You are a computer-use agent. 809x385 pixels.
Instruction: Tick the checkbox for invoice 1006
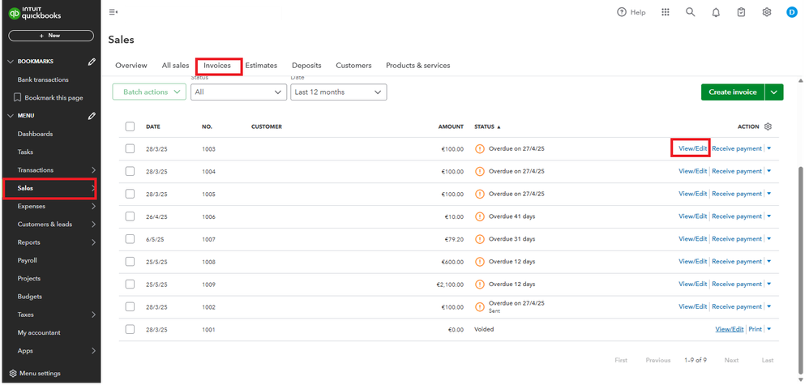point(130,216)
